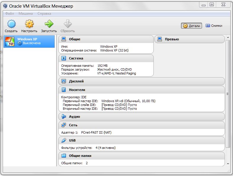
Task: Close the VirtualBox Manager window
Action: tap(223, 5)
